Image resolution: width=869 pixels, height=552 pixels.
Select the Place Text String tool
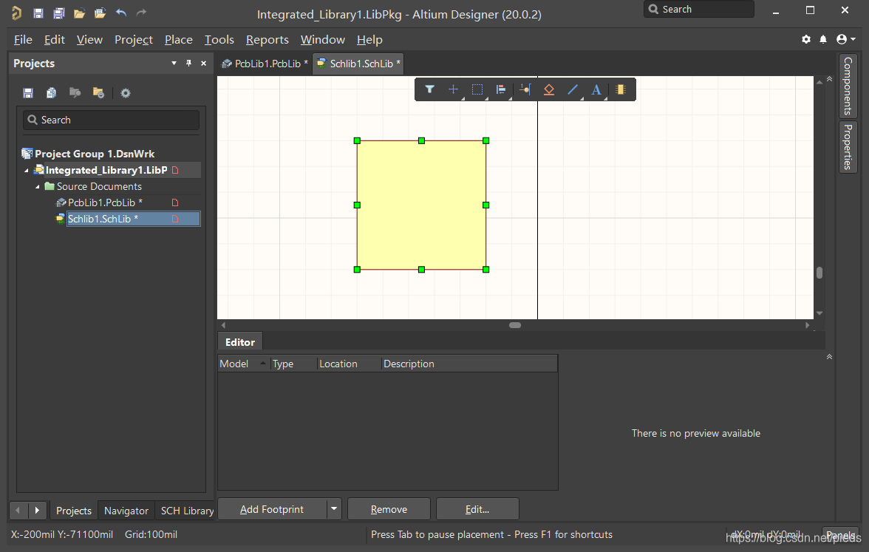(x=596, y=89)
